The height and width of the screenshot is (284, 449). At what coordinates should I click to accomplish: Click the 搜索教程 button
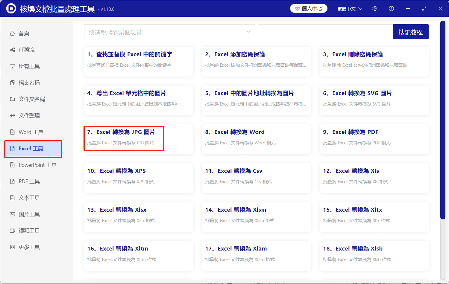click(410, 32)
